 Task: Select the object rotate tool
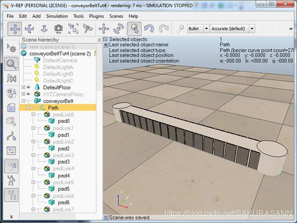coord(119,29)
